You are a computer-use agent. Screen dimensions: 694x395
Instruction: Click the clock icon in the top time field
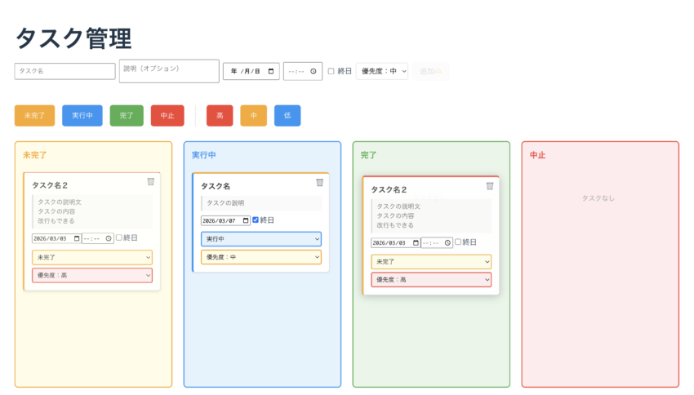[313, 72]
